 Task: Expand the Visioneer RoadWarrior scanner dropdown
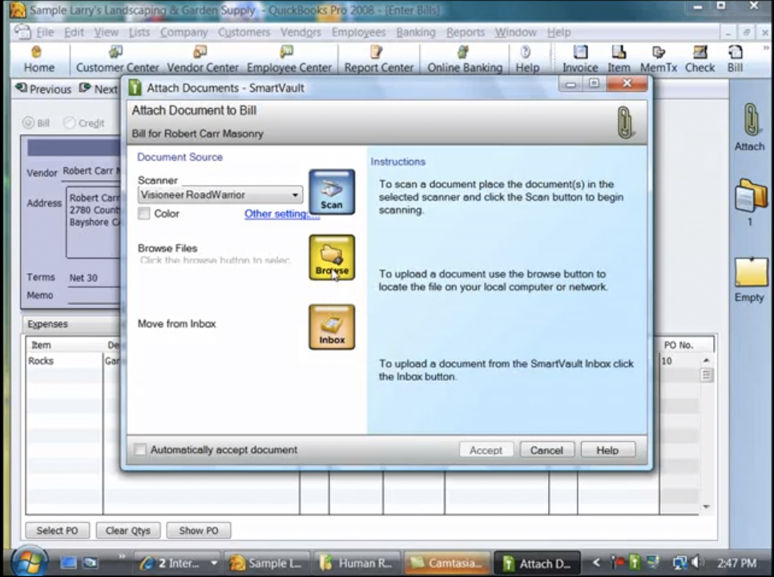(295, 194)
